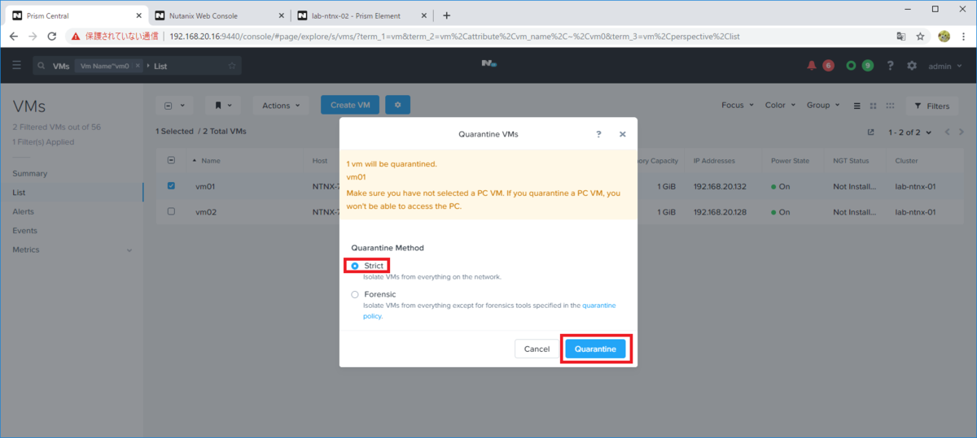Select the Strict quarantine method

coord(354,266)
